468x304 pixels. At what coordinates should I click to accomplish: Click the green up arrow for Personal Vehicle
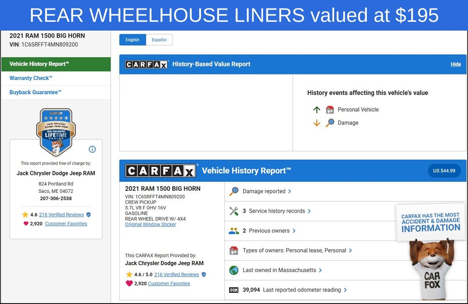point(317,110)
